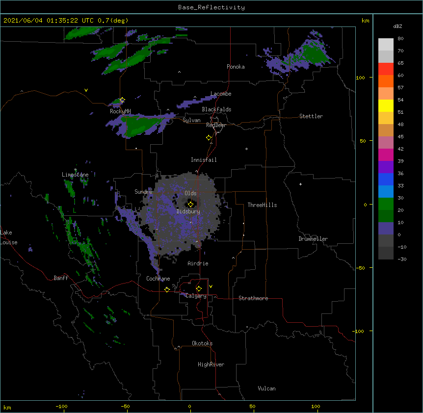Click the Banff town label
The image size is (423, 413).
[61, 278]
